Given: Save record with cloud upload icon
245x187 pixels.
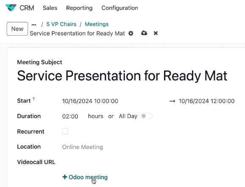Looking at the screenshot, I should click(x=144, y=33).
